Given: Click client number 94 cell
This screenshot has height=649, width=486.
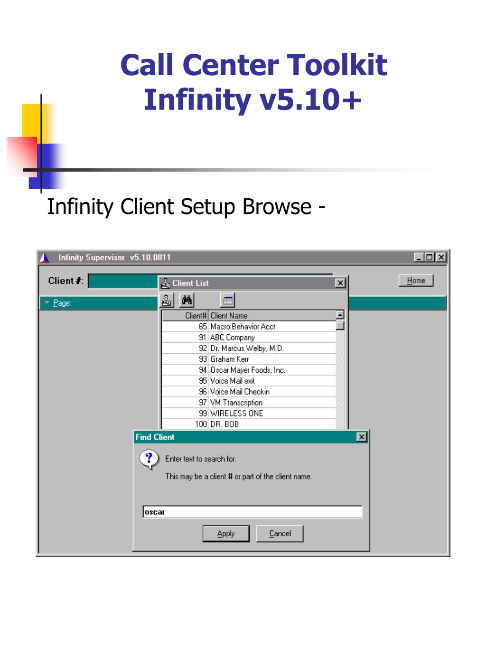Looking at the screenshot, I should (x=185, y=370).
